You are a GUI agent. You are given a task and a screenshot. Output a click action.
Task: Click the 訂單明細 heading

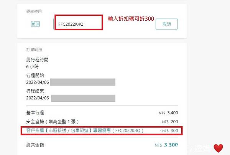pos(34,49)
